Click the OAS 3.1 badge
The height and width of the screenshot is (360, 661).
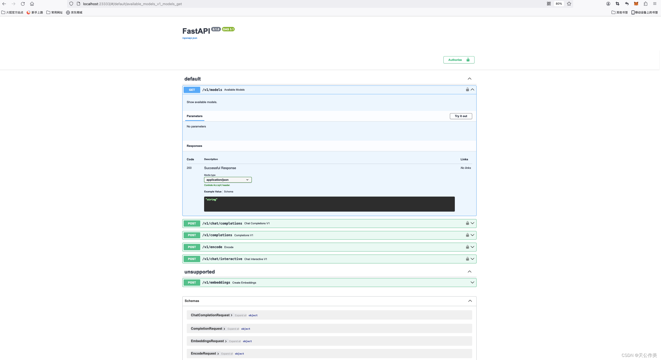point(228,29)
